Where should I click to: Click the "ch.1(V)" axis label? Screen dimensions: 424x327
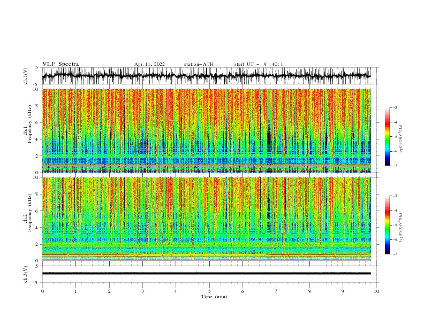(26, 76)
